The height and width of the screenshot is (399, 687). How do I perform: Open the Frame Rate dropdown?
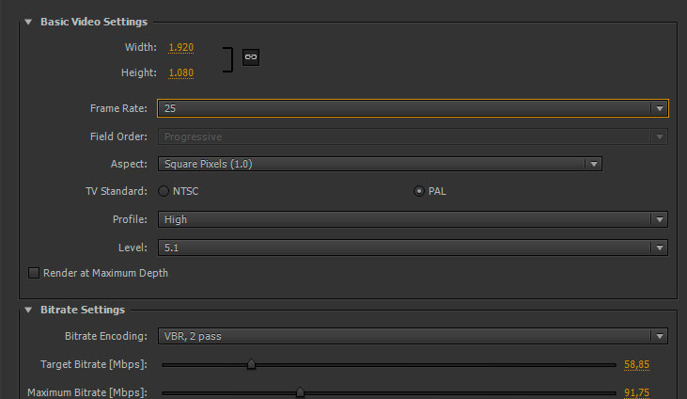(413, 108)
